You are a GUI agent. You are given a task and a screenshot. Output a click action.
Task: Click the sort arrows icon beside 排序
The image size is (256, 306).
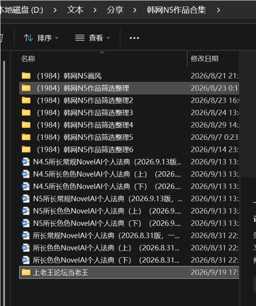pos(28,38)
